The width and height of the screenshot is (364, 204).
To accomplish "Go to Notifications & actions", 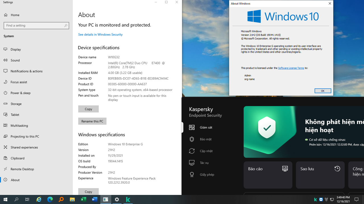I will click(36, 71).
